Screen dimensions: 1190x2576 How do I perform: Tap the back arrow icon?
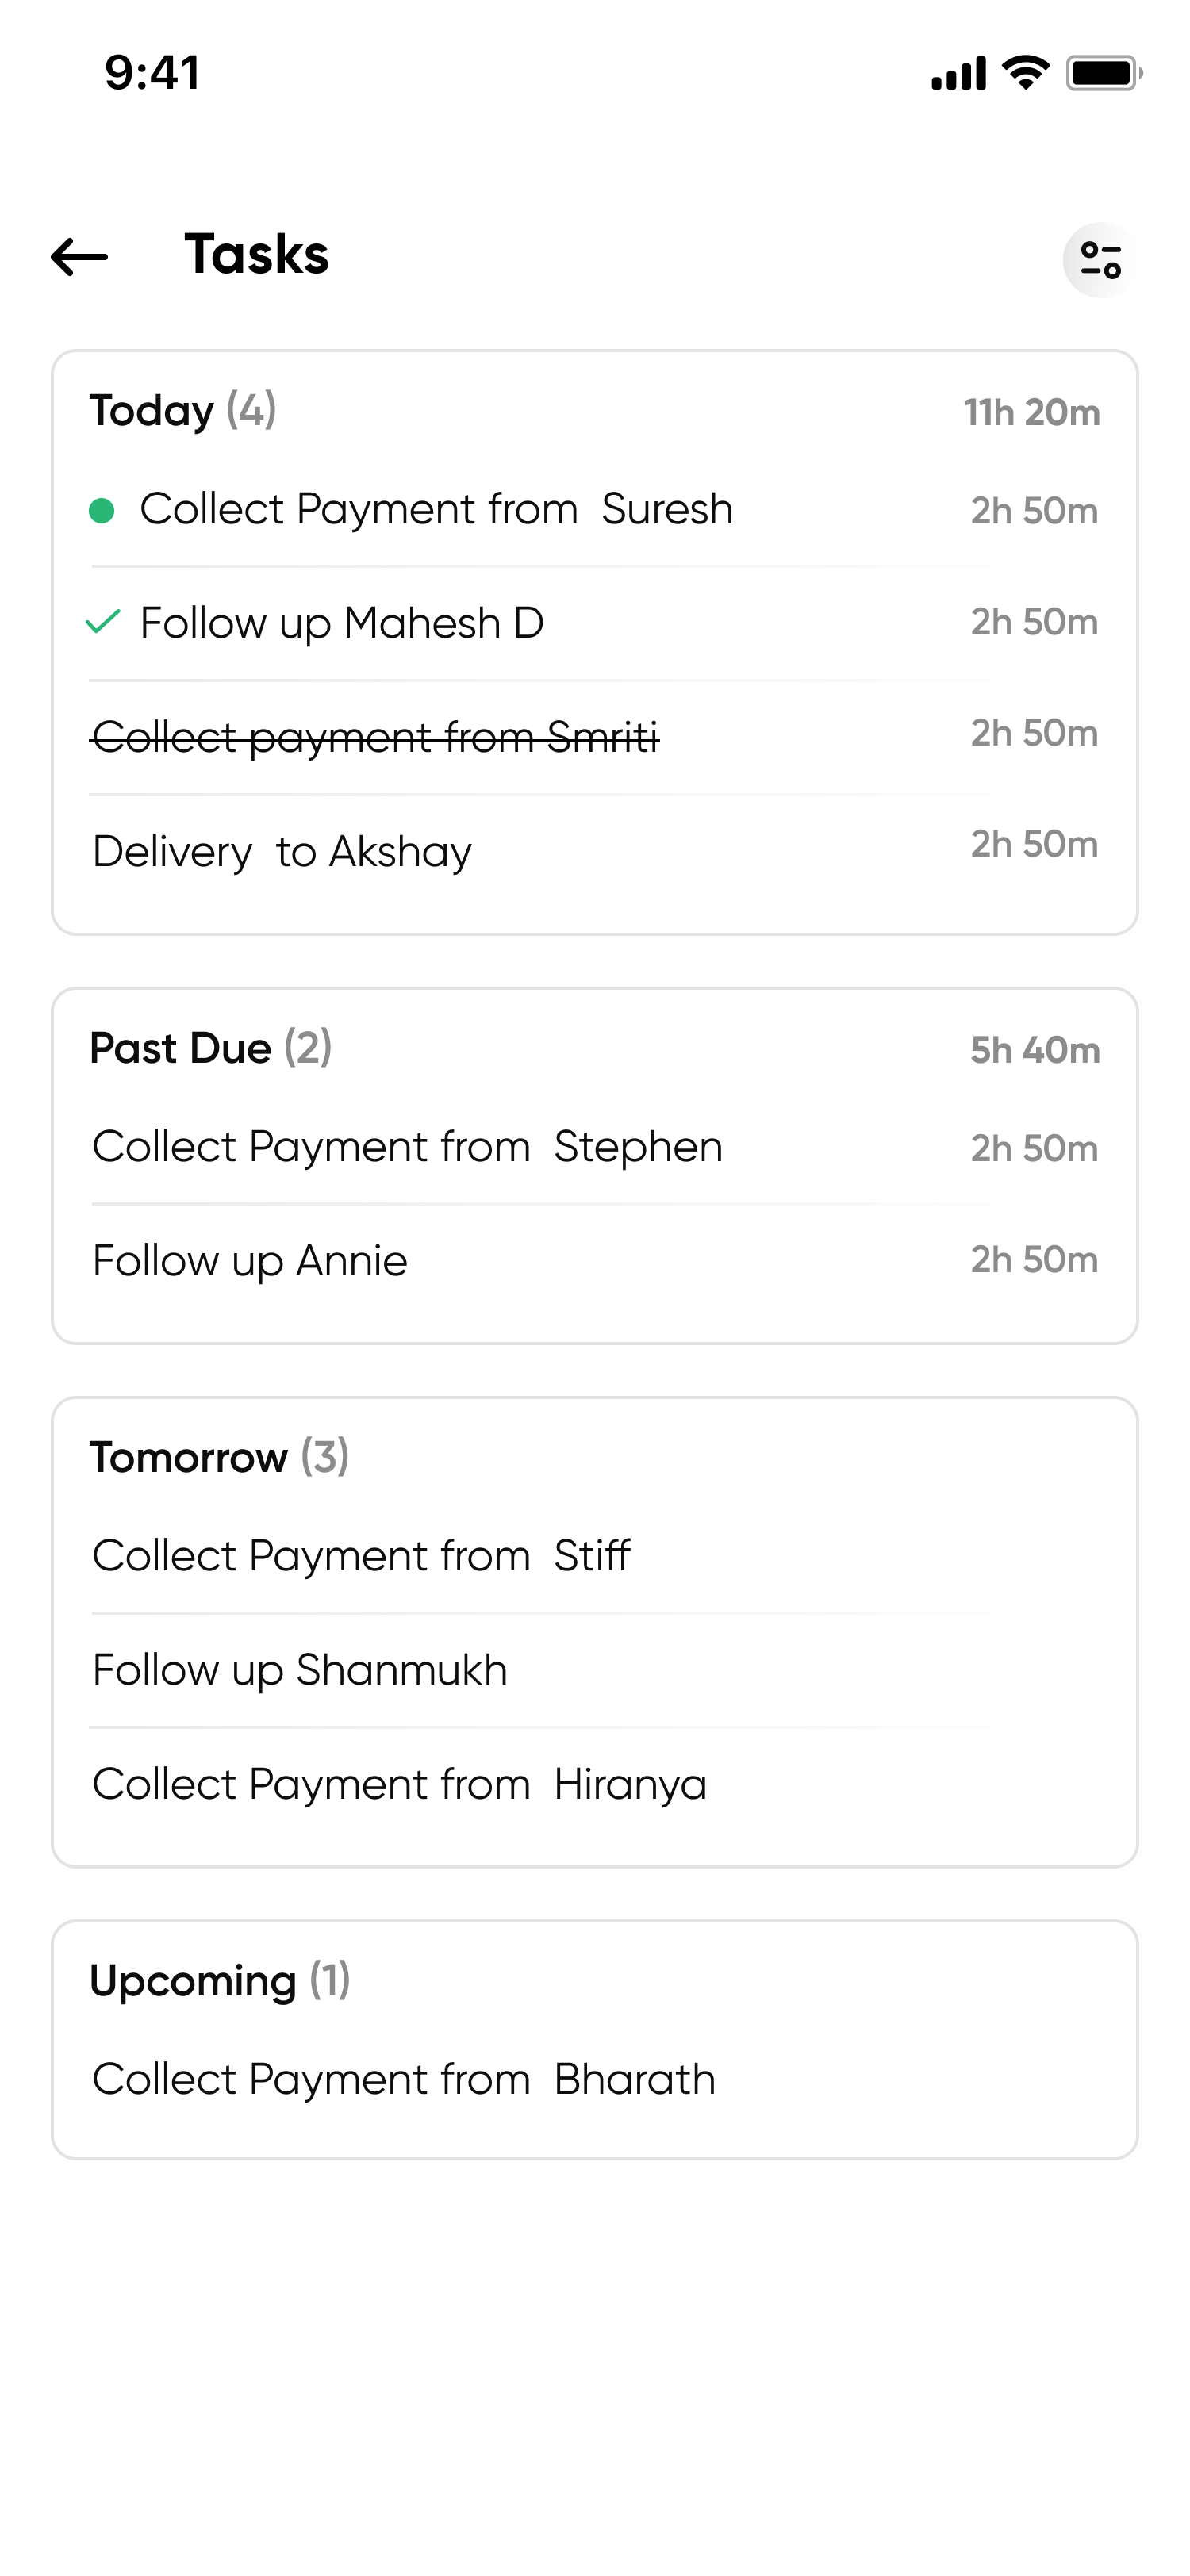click(x=79, y=257)
